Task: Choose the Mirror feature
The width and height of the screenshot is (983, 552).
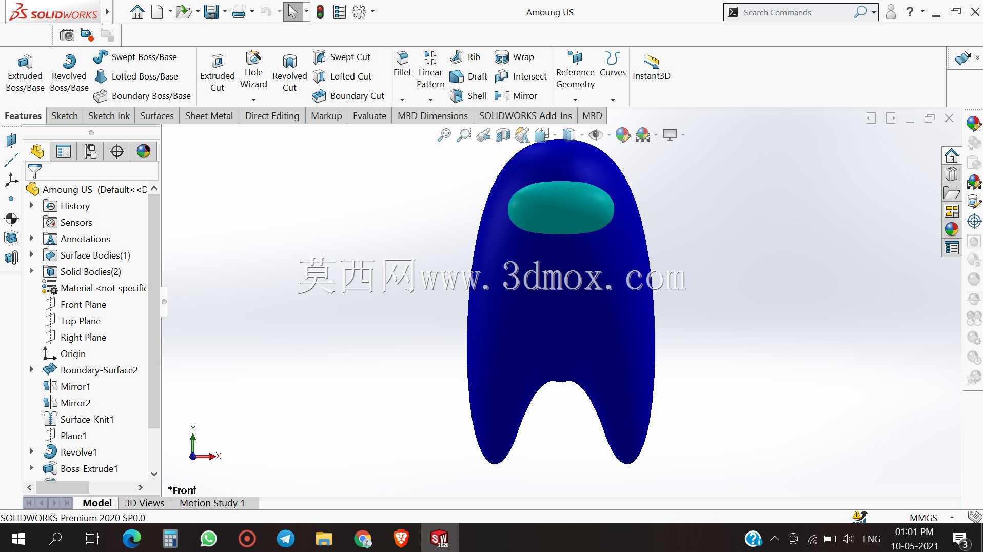Action: (516, 96)
